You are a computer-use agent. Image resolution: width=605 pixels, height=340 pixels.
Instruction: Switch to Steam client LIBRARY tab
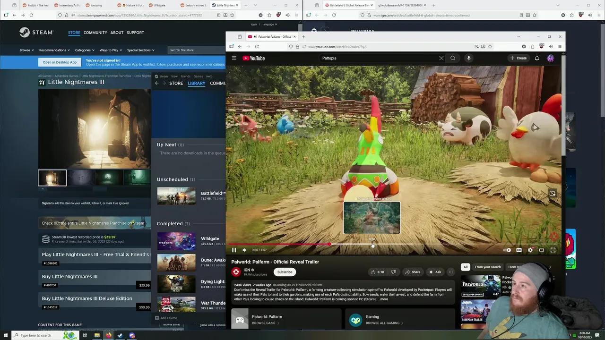pyautogui.click(x=196, y=83)
